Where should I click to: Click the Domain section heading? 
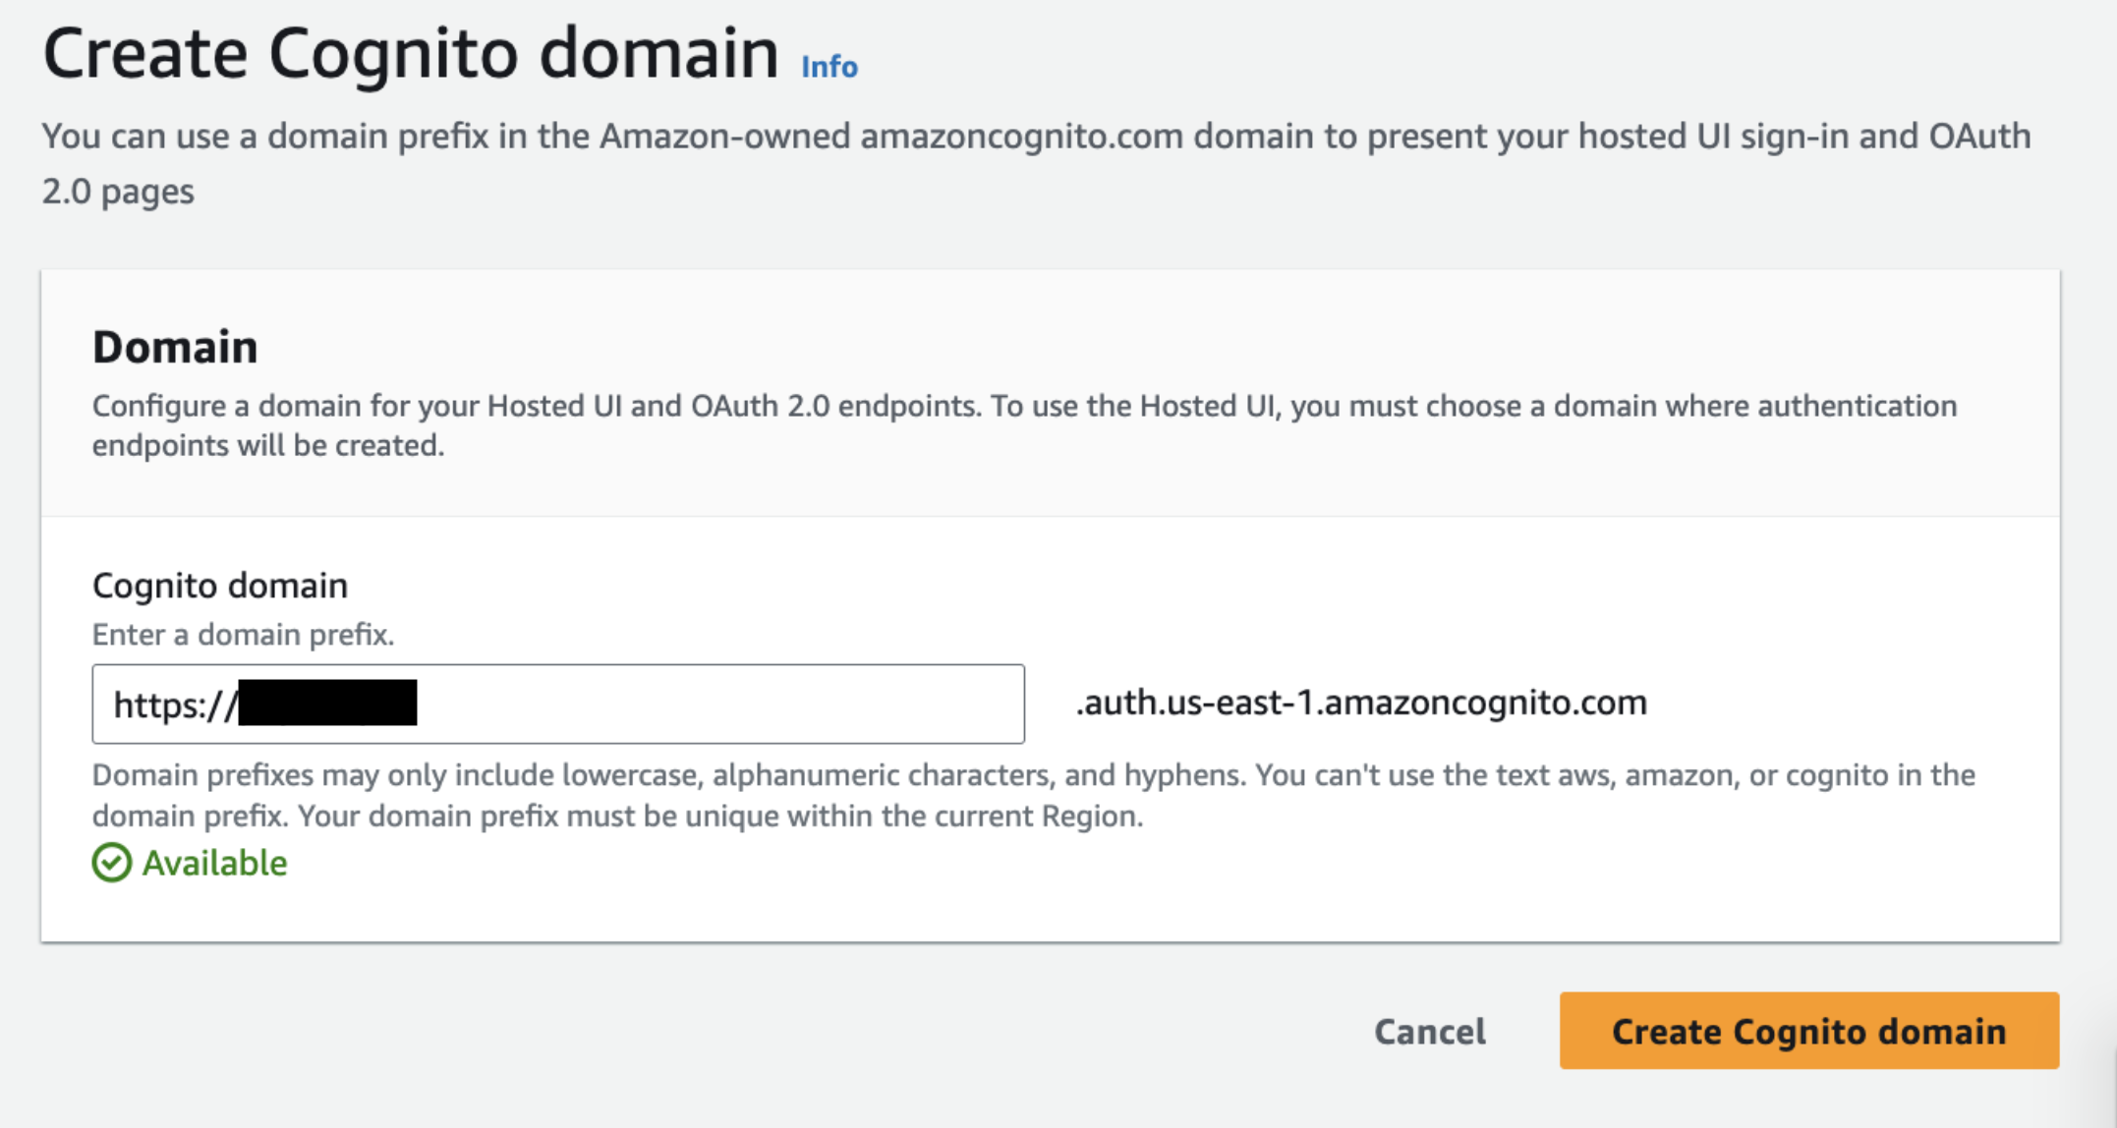coord(175,346)
